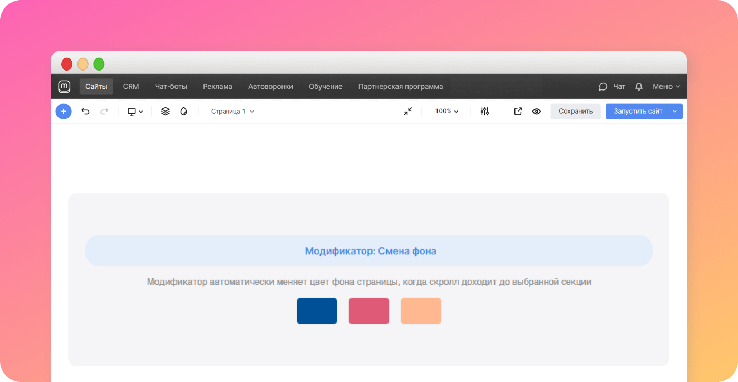Viewport: 738px width, 382px height.
Task: Click the collapse arrows icon
Action: point(407,112)
